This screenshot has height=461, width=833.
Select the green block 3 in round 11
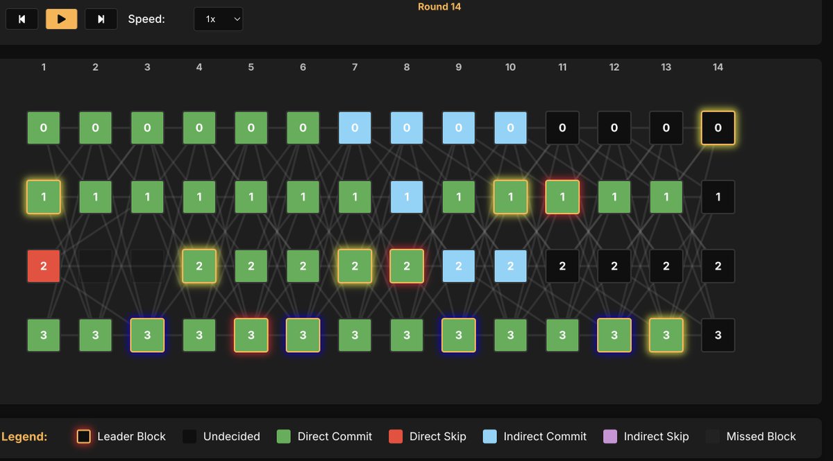tap(562, 336)
